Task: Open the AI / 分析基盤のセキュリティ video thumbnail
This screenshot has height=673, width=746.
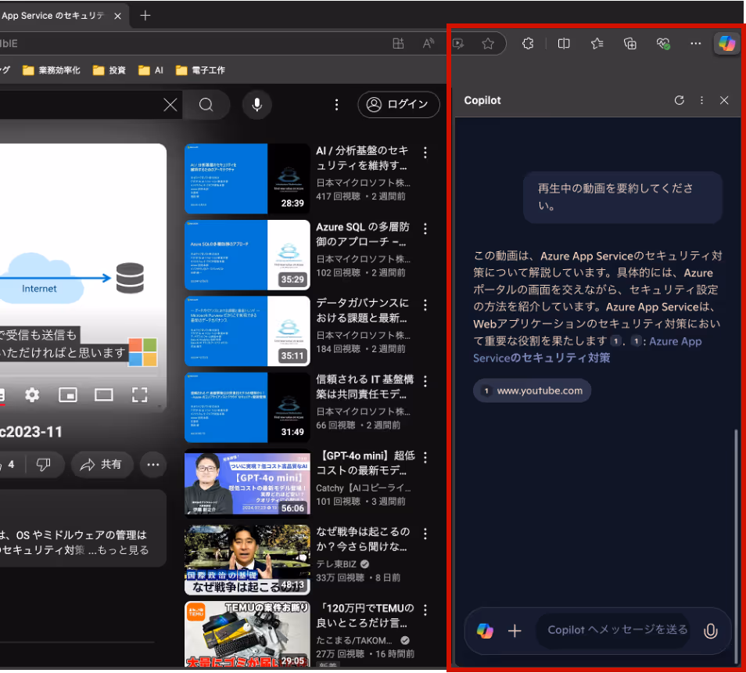Action: (247, 178)
